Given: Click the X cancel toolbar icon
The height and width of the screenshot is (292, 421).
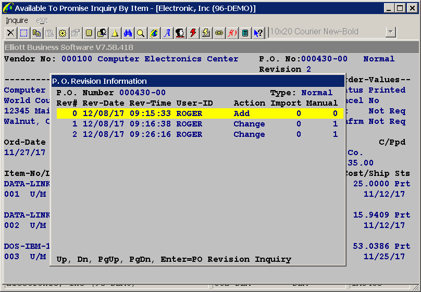Looking at the screenshot, I should 11,33.
